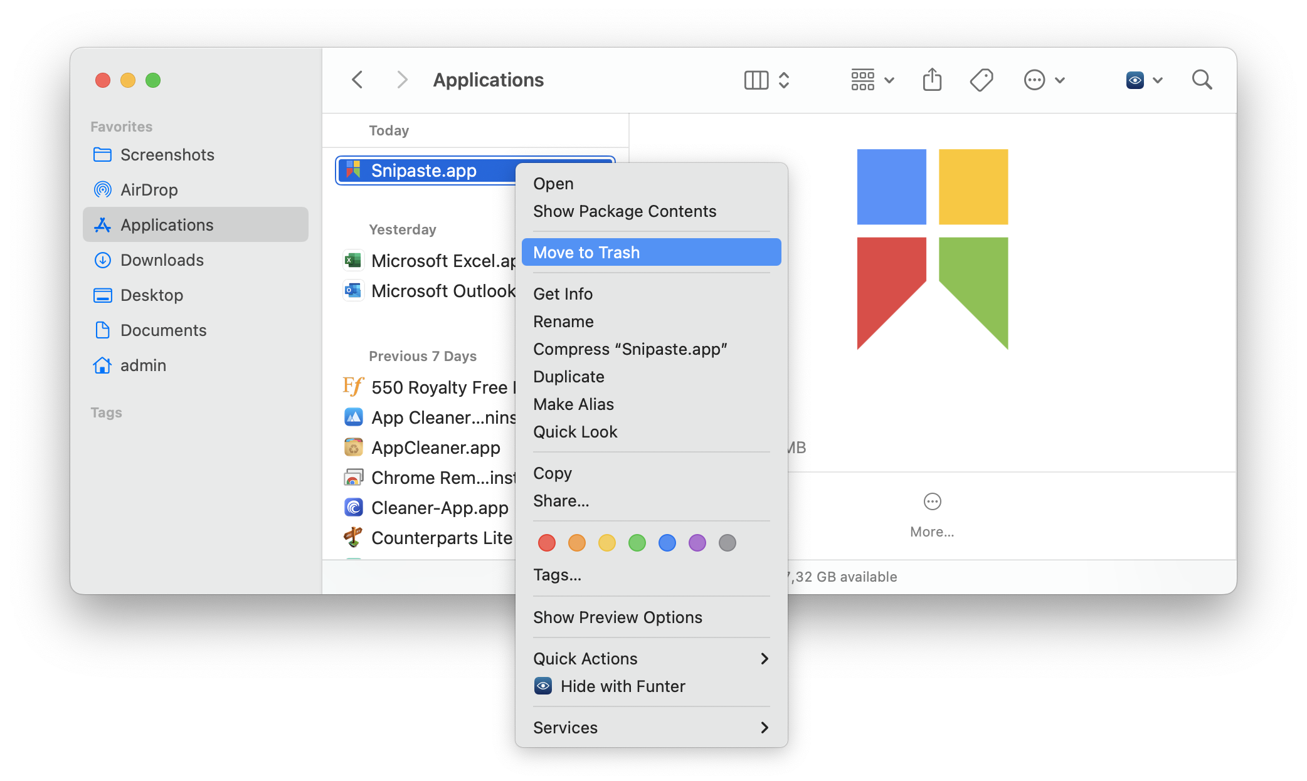The width and height of the screenshot is (1307, 781).
Task: Choose Show Preview Options
Action: [x=651, y=617]
